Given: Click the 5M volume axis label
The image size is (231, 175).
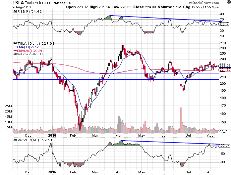Looking at the screenshot, I should point(9,127).
